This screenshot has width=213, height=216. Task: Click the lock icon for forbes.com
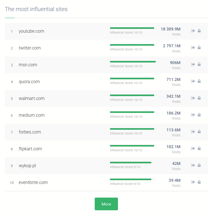coord(199,131)
